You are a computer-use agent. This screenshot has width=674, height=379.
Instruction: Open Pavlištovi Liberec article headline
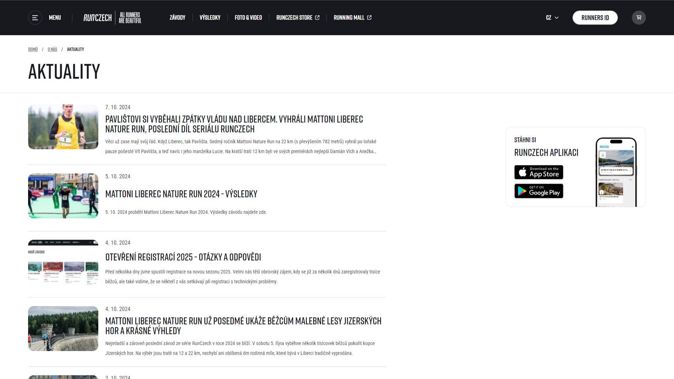pyautogui.click(x=234, y=124)
